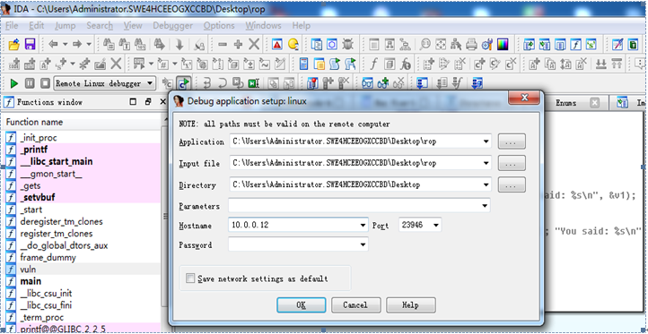Click browse button next to Input file

coord(512,163)
